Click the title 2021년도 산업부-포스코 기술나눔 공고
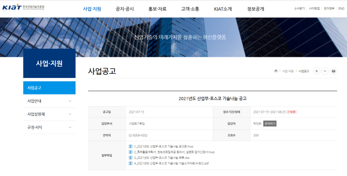 212,99
